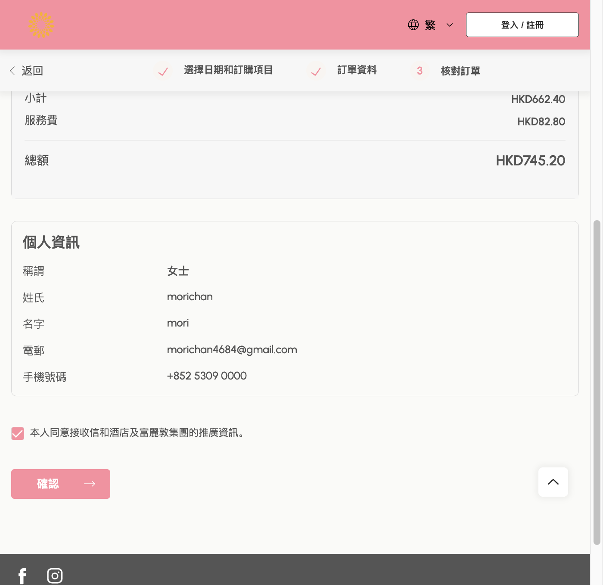Click the phone number +852 5309 0000
This screenshot has height=585, width=603.
pos(207,376)
